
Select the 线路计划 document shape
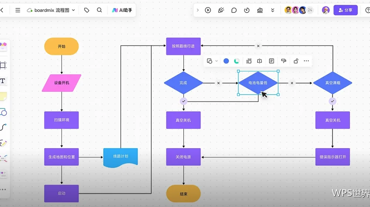pyautogui.click(x=121, y=157)
